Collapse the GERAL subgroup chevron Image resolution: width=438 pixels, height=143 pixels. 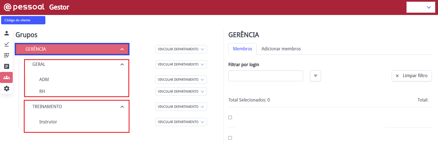[x=122, y=64]
